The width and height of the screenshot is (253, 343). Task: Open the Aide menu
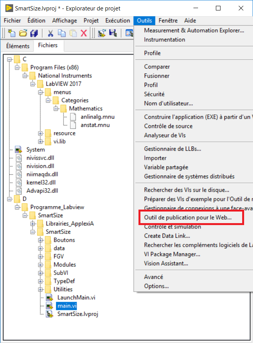pyautogui.click(x=190, y=20)
